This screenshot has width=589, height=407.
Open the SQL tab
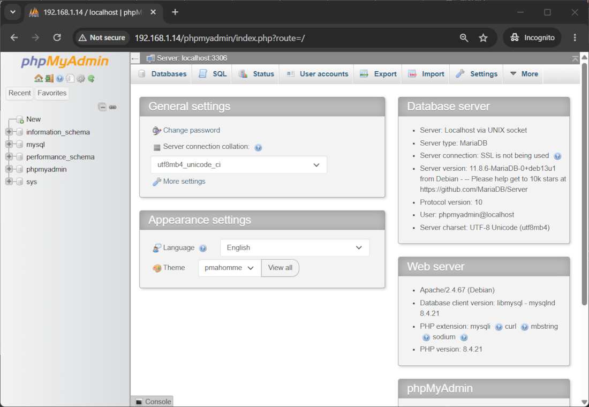[212, 74]
